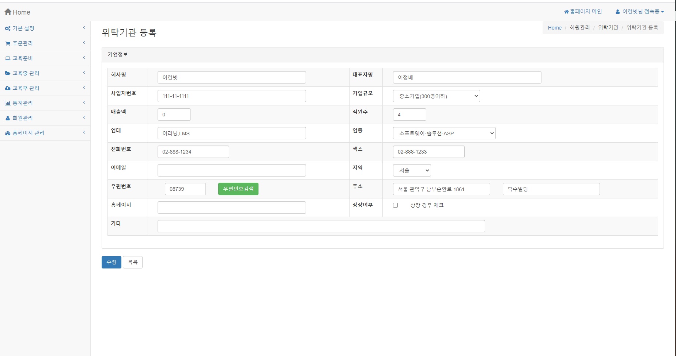Focus the 사업자번호 input field
The width and height of the screenshot is (676, 356).
(232, 96)
